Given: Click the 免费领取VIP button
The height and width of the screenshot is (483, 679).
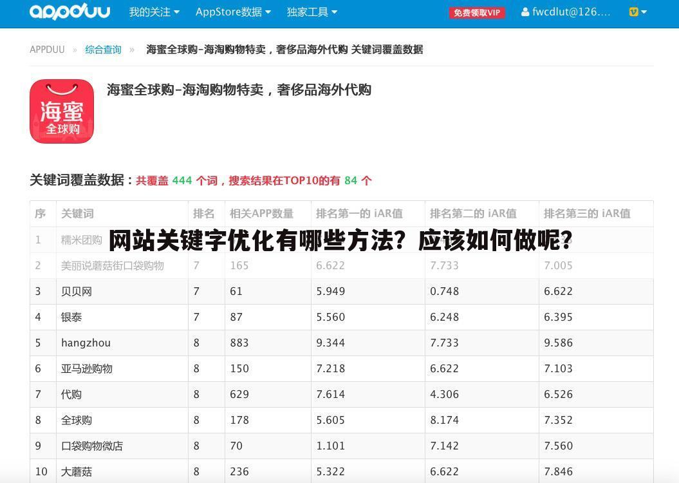Looking at the screenshot, I should coord(477,13).
